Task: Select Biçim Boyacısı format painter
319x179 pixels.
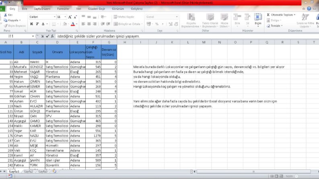Action: (15, 26)
